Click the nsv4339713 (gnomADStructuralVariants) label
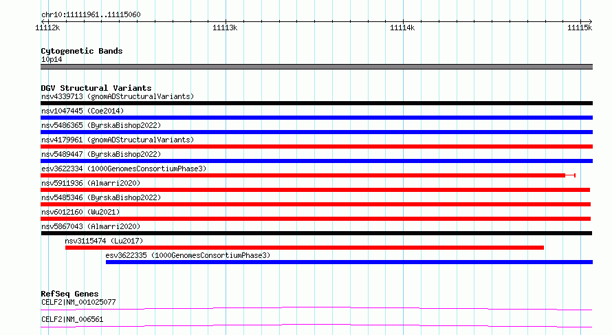 [x=118, y=96]
